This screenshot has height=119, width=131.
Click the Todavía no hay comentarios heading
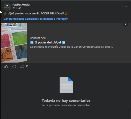pos(66,100)
